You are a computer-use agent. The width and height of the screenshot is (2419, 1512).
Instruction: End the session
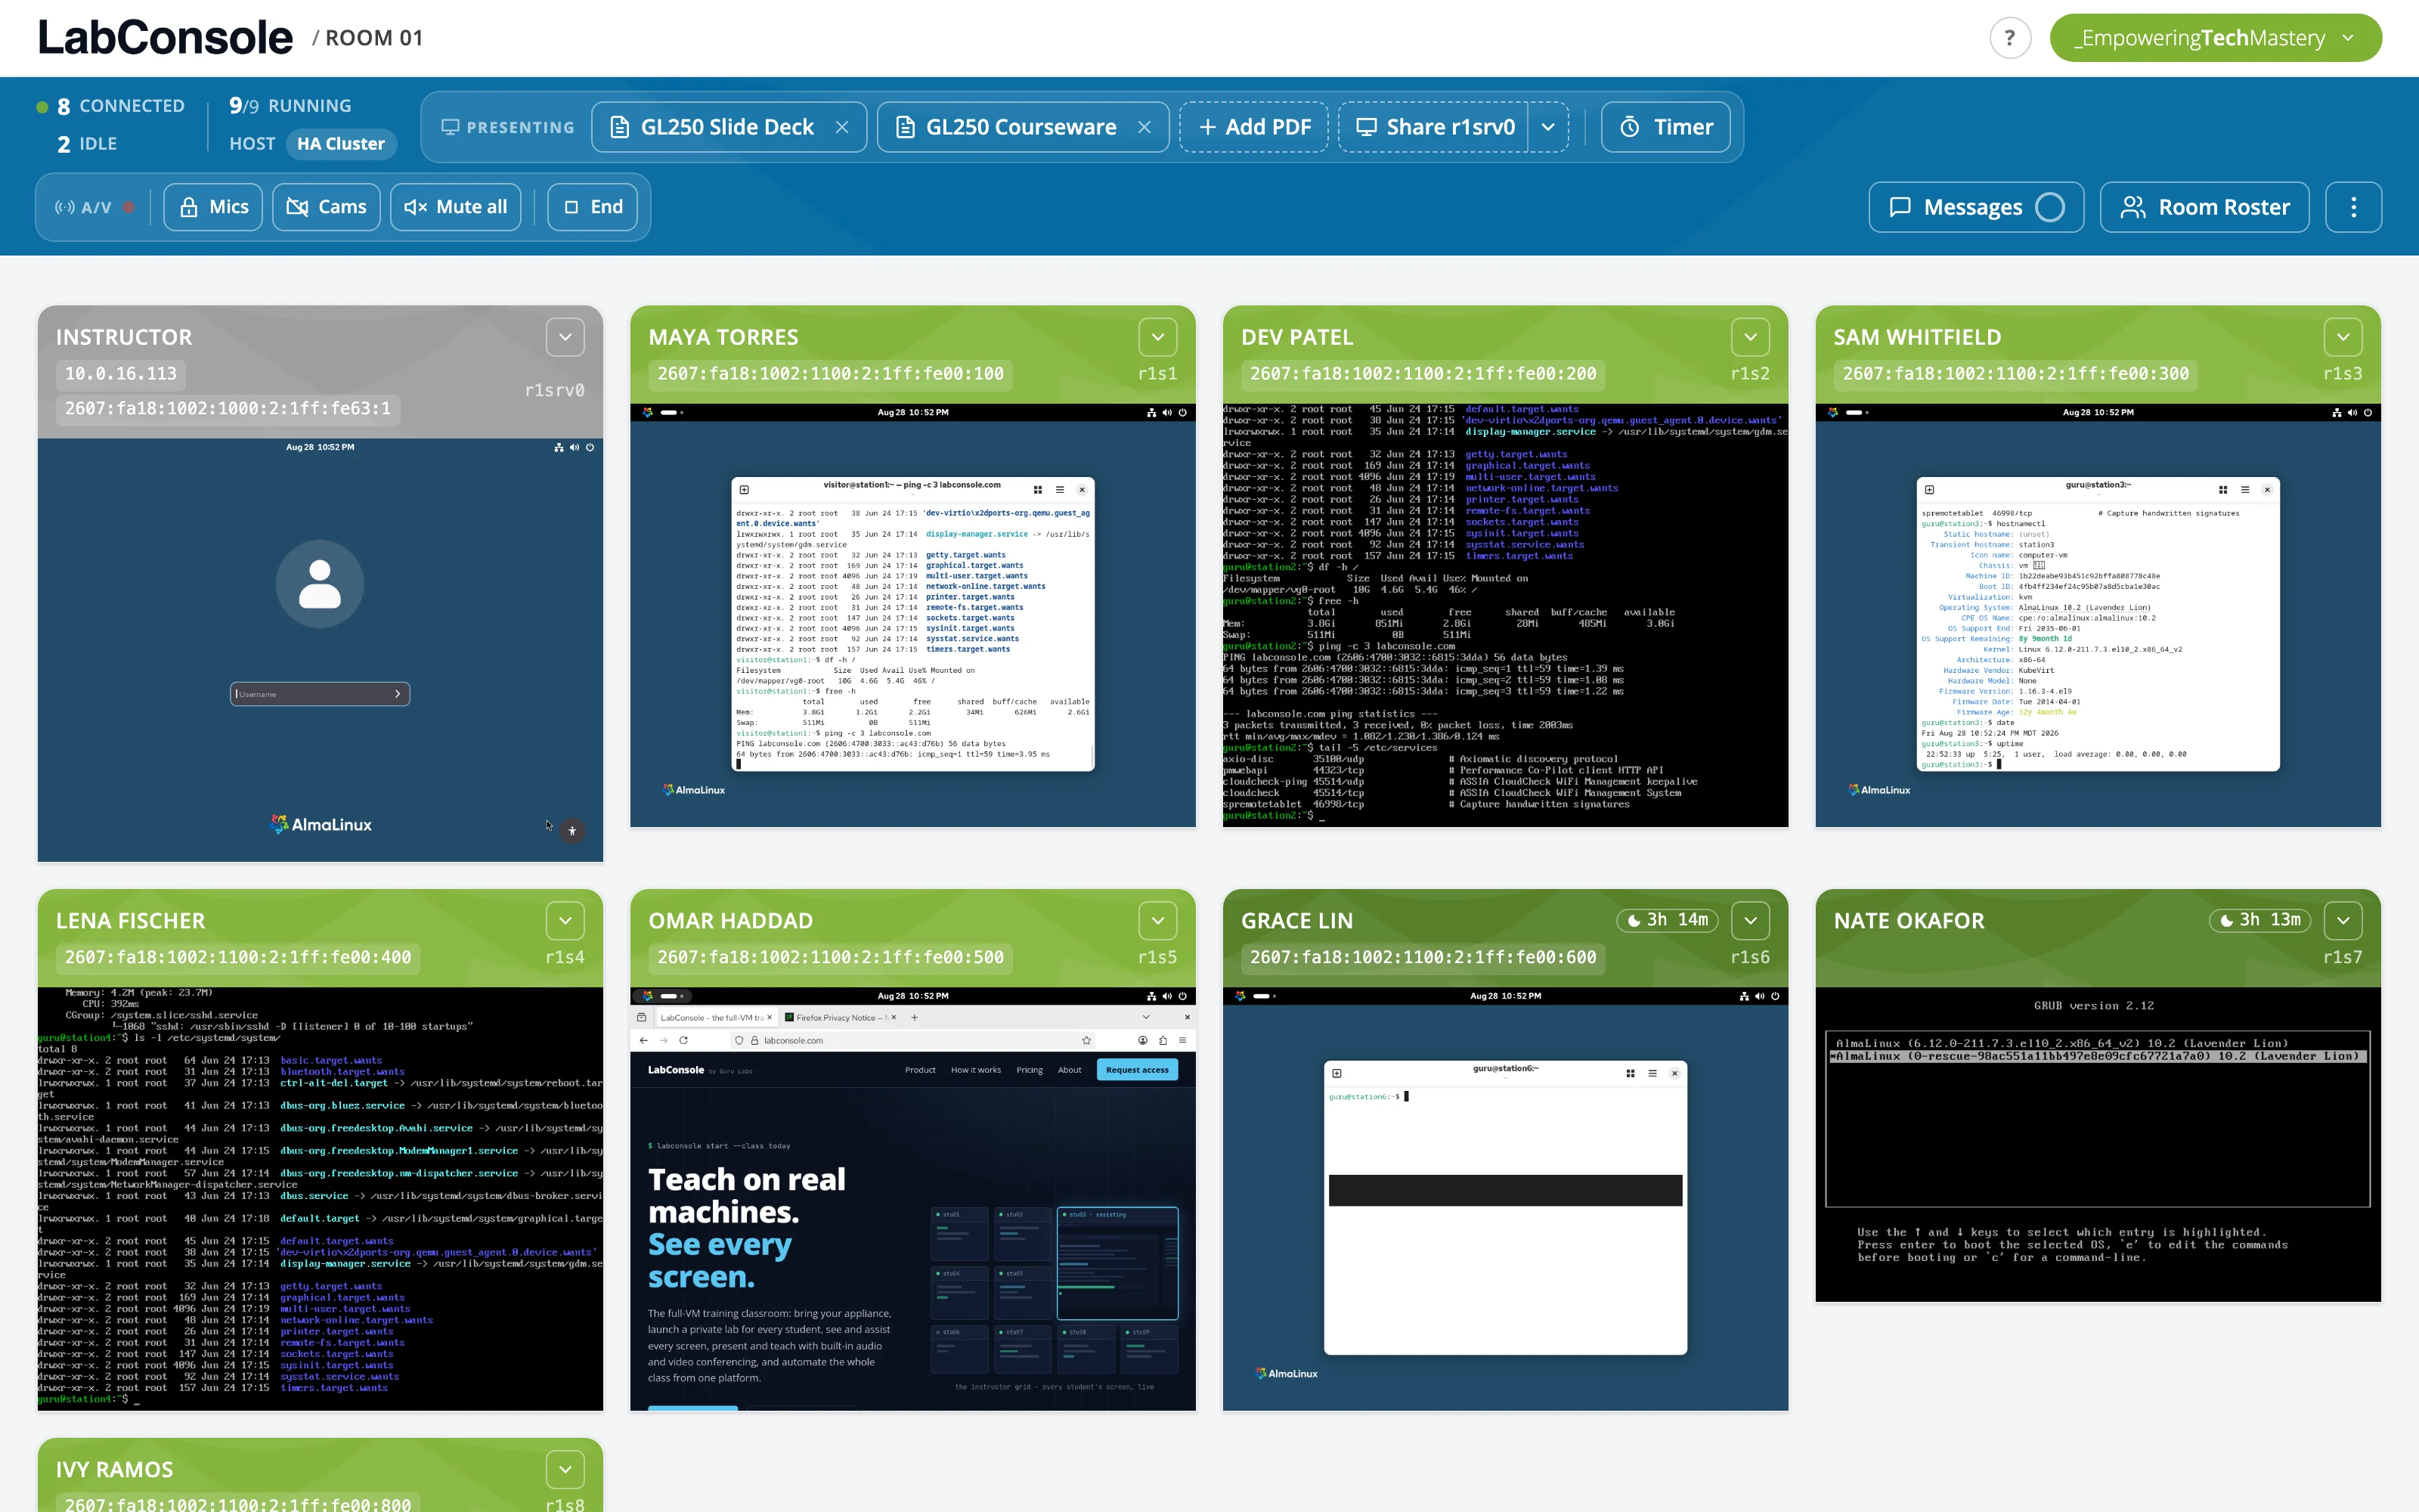click(593, 207)
